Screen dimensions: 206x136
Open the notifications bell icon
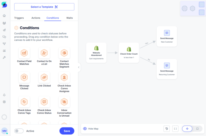click(4, 95)
